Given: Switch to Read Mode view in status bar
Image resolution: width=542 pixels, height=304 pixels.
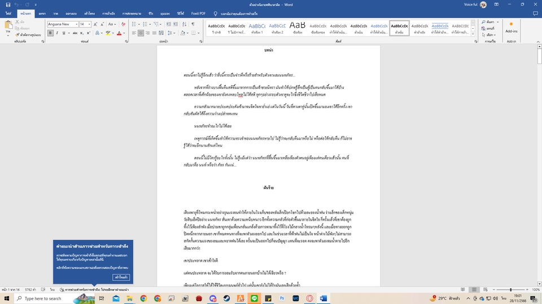Looking at the screenshot, I should pyautogui.click(x=463, y=289).
